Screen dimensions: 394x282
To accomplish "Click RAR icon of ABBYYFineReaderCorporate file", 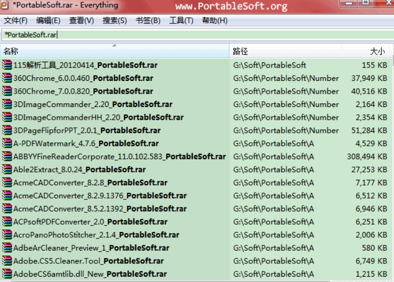I will [x=7, y=156].
